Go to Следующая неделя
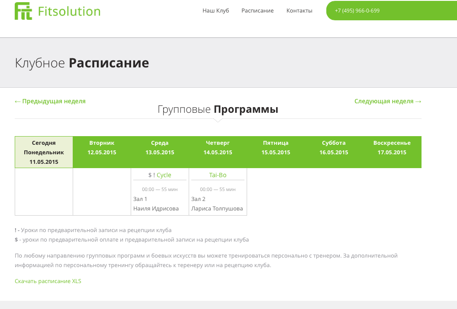The image size is (457, 309). 388,101
